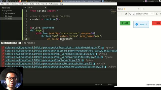Image resolution: width=161 pixels, height=90 pixels.
Task: Click the green ADD button
Action: click(x=125, y=23)
